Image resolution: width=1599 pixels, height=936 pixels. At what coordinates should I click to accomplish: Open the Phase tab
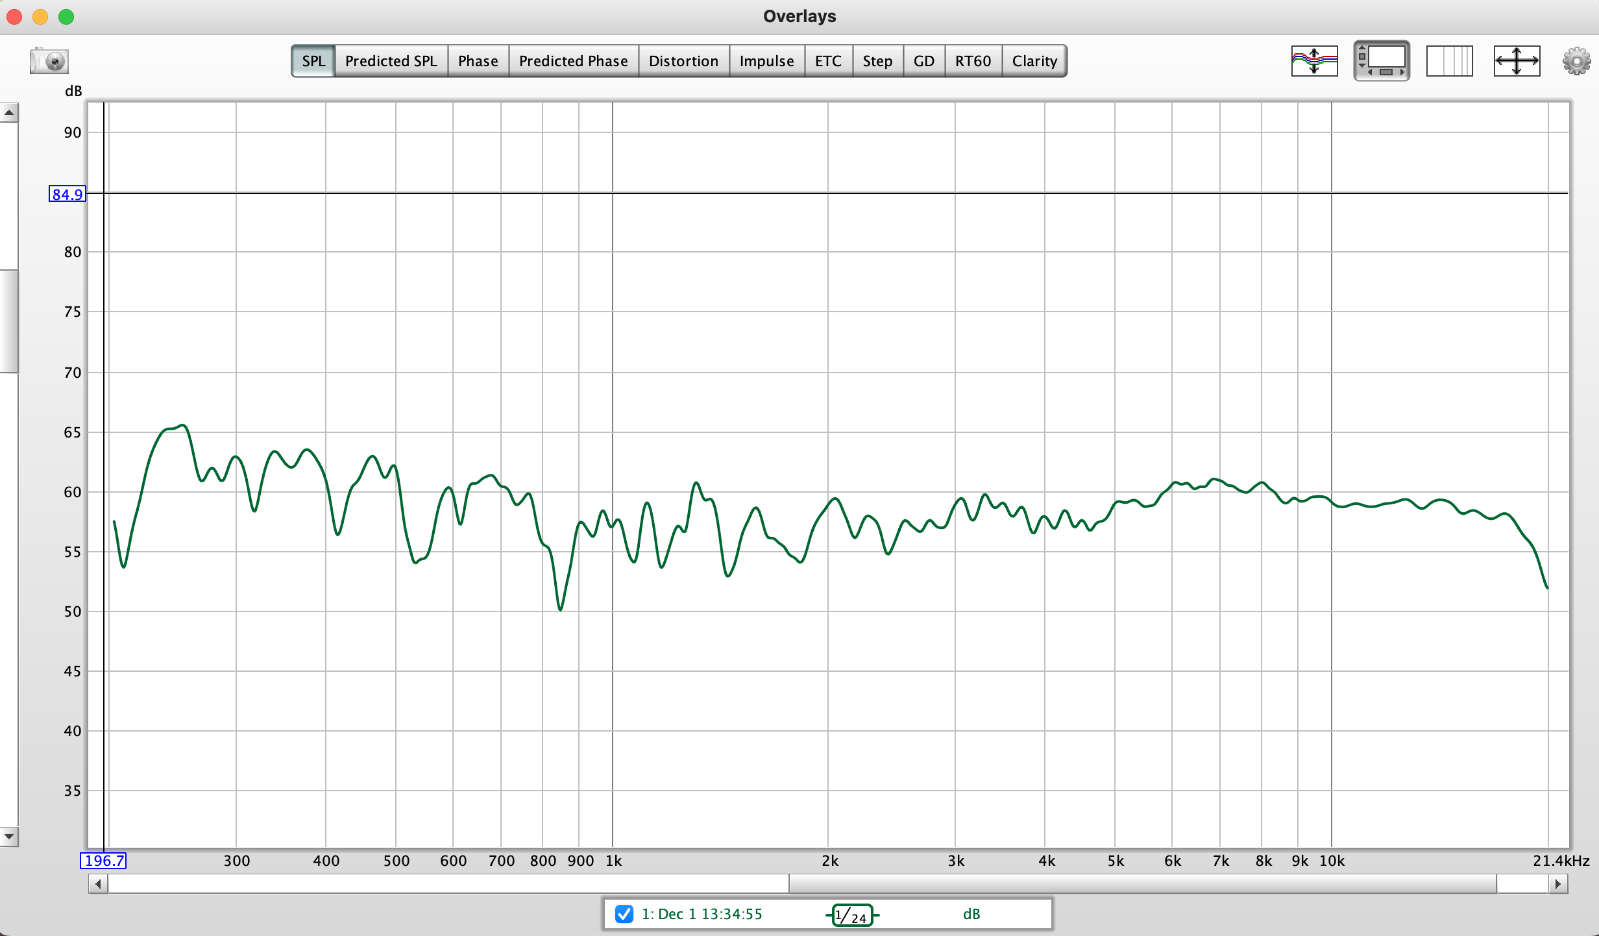[x=478, y=61]
